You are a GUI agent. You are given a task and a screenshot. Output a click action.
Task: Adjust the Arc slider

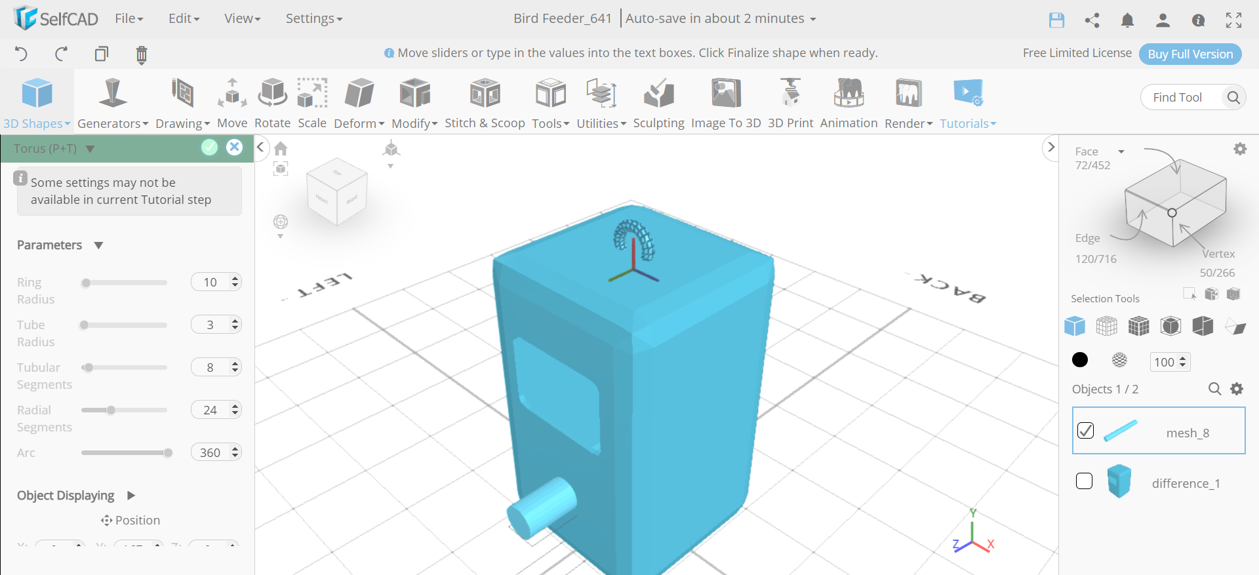[x=124, y=453]
